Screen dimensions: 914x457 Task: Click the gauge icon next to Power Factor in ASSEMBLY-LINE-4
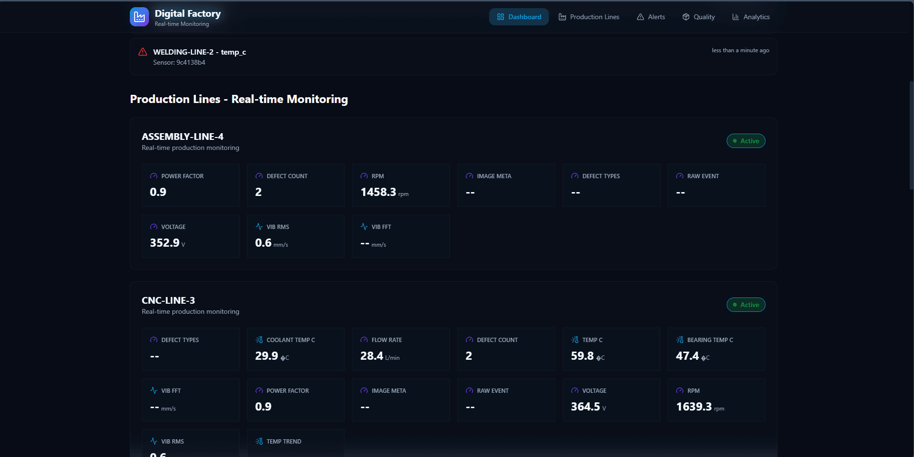click(154, 176)
